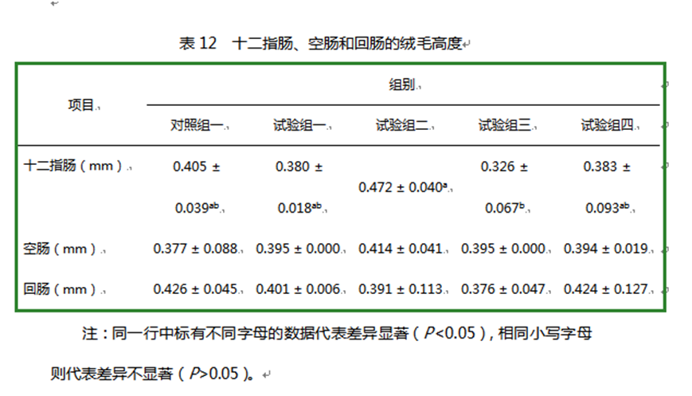The image size is (692, 396).
Task: Click the value '0.326 ±' in duodenum row
Action: click(504, 167)
